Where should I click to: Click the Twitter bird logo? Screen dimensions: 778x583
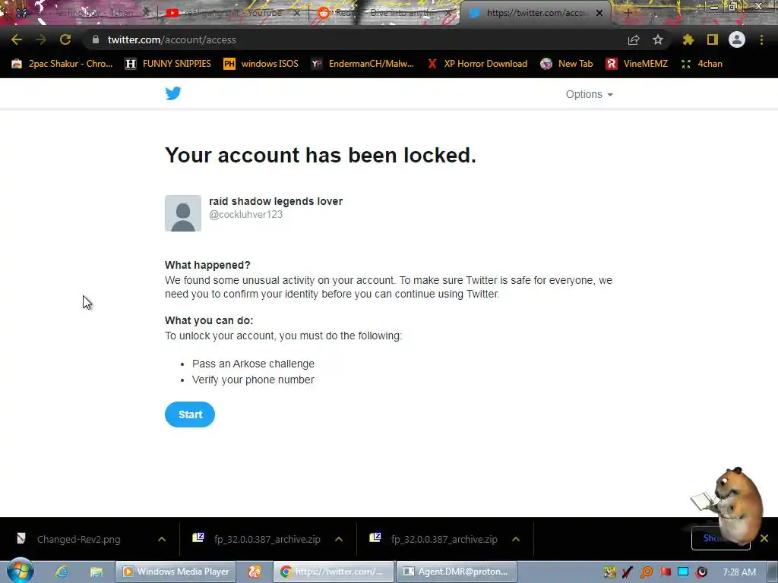(x=173, y=93)
